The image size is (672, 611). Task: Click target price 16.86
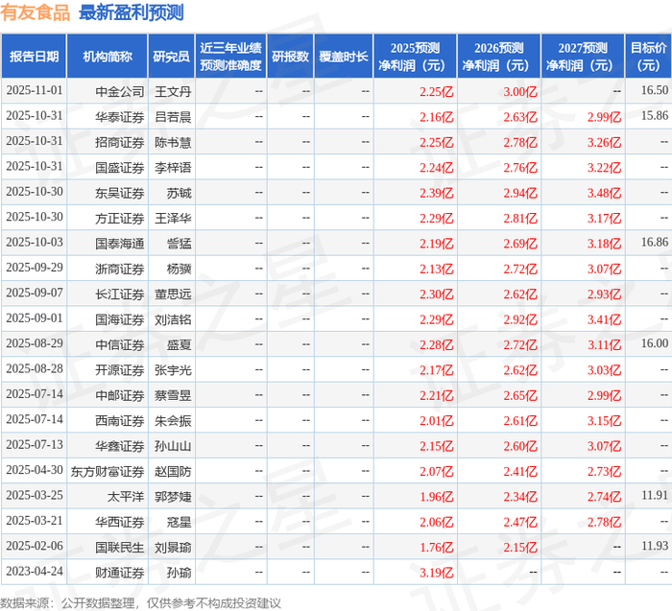click(x=655, y=243)
